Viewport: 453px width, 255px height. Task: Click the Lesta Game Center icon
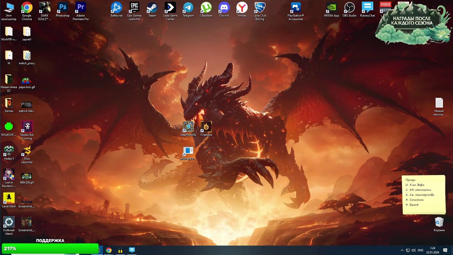[x=170, y=11]
